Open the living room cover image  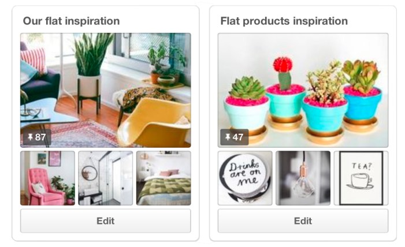pyautogui.click(x=106, y=90)
